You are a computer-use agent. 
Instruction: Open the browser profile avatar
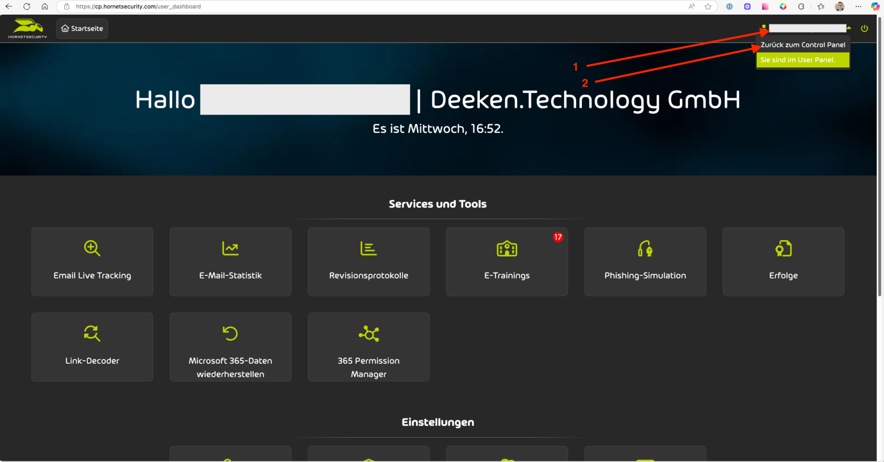pos(840,6)
